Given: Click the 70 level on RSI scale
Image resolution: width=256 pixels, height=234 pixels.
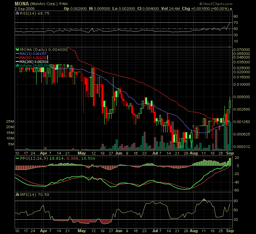Looking at the screenshot, I should (236, 23).
